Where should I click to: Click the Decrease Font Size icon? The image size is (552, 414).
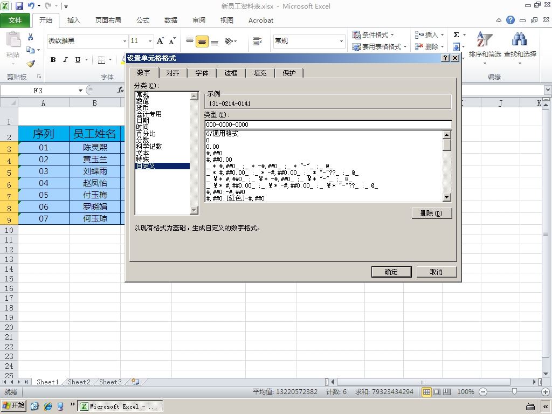click(172, 41)
